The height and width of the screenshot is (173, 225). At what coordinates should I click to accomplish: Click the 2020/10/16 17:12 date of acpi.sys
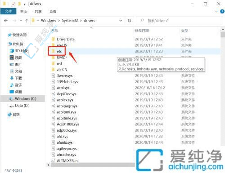[150, 88]
